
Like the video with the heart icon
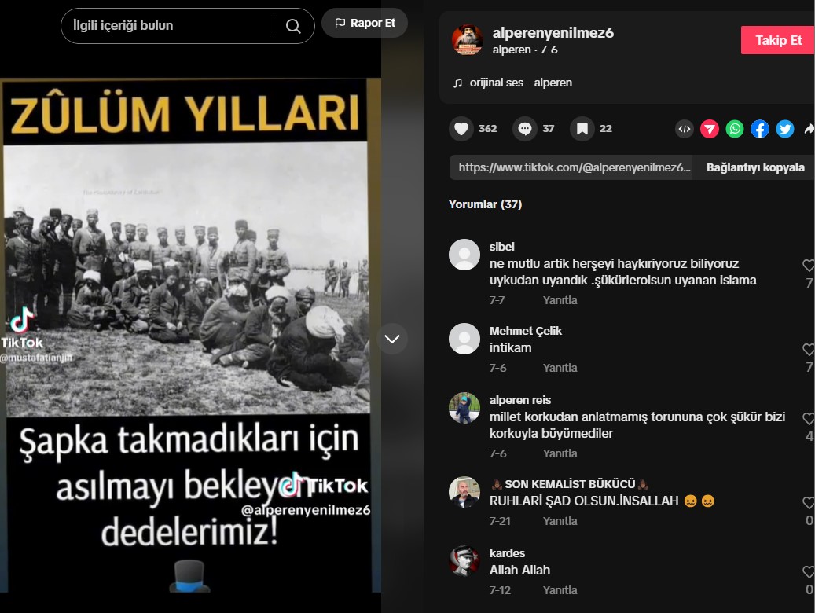click(x=461, y=128)
